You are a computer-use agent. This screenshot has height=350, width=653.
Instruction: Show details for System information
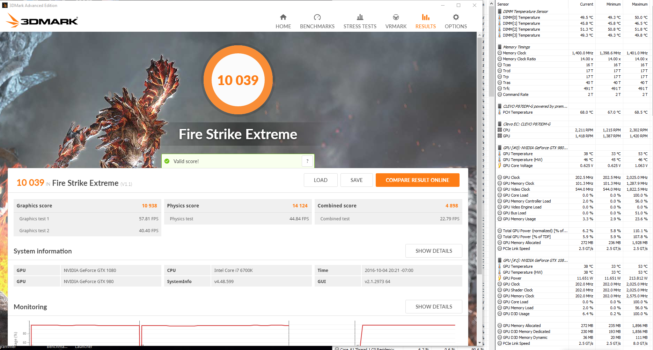[x=434, y=251]
